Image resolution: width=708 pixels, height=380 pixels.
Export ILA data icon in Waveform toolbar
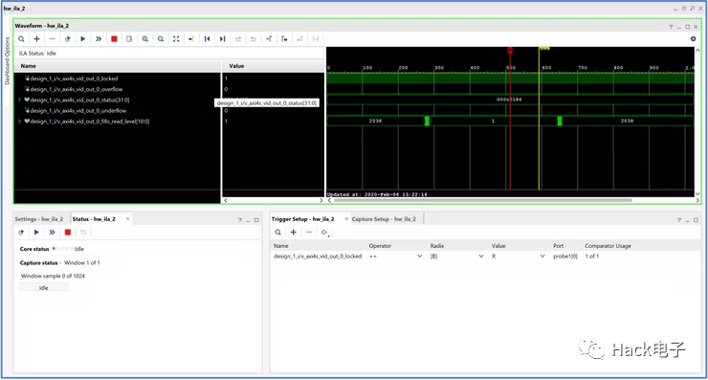(x=129, y=39)
